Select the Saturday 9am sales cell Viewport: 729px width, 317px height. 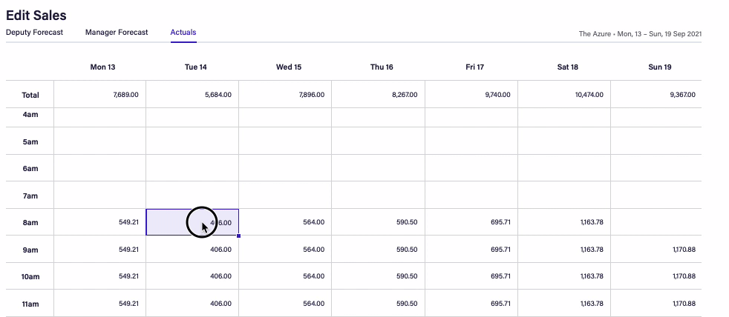coord(564,250)
